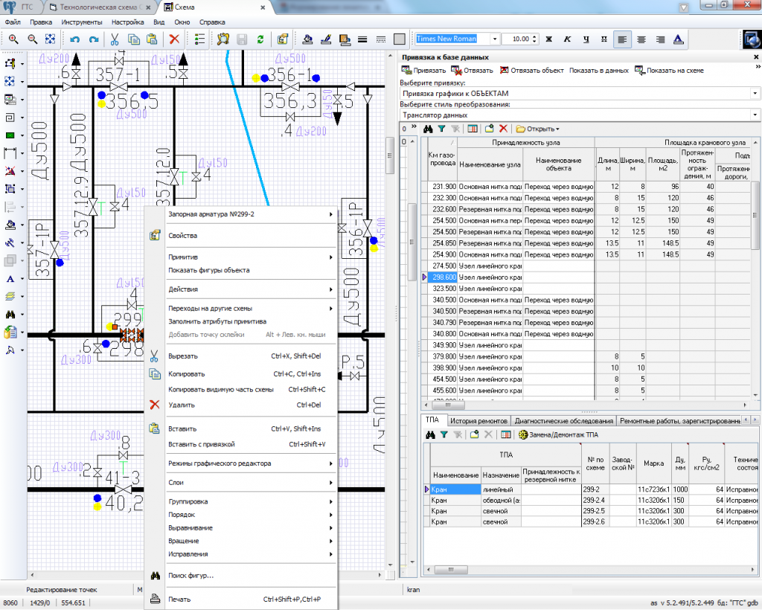
Task: Click the search map icon in toolbar
Action: pos(223,39)
